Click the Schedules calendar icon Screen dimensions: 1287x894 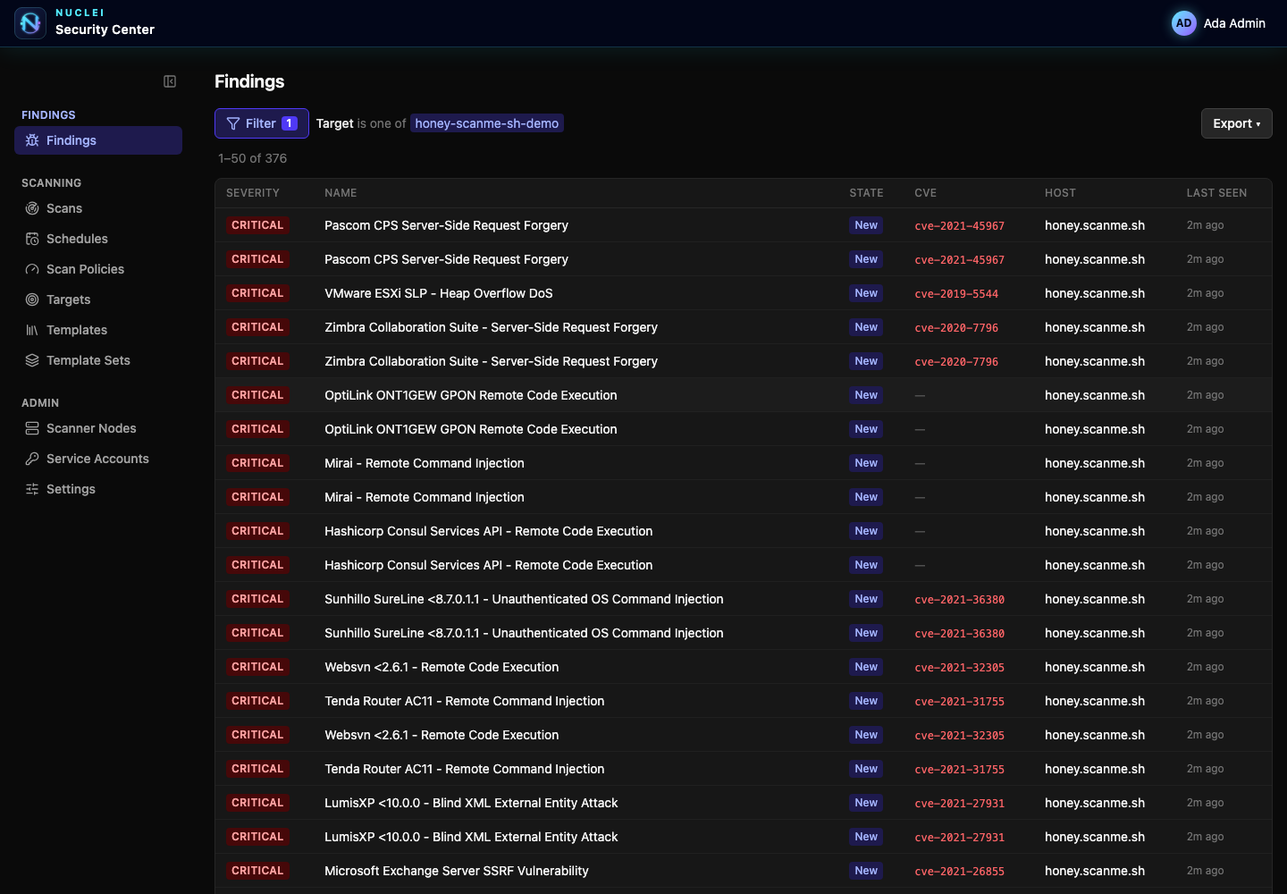click(32, 239)
